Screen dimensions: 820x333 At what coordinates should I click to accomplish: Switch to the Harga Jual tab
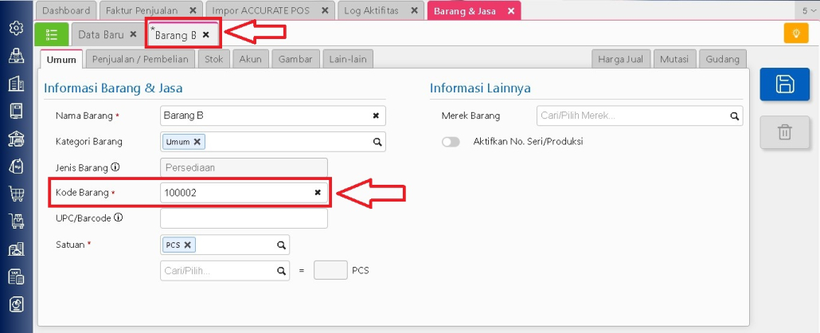click(622, 59)
